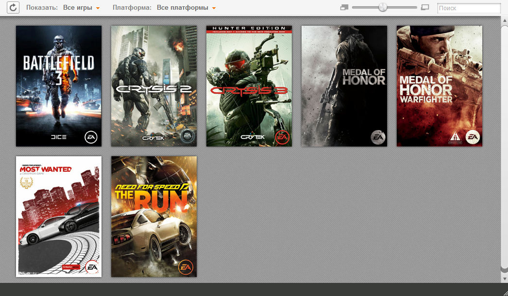Select the Medal of Honor Warfighter cover
The image size is (508, 296).
click(x=440, y=86)
